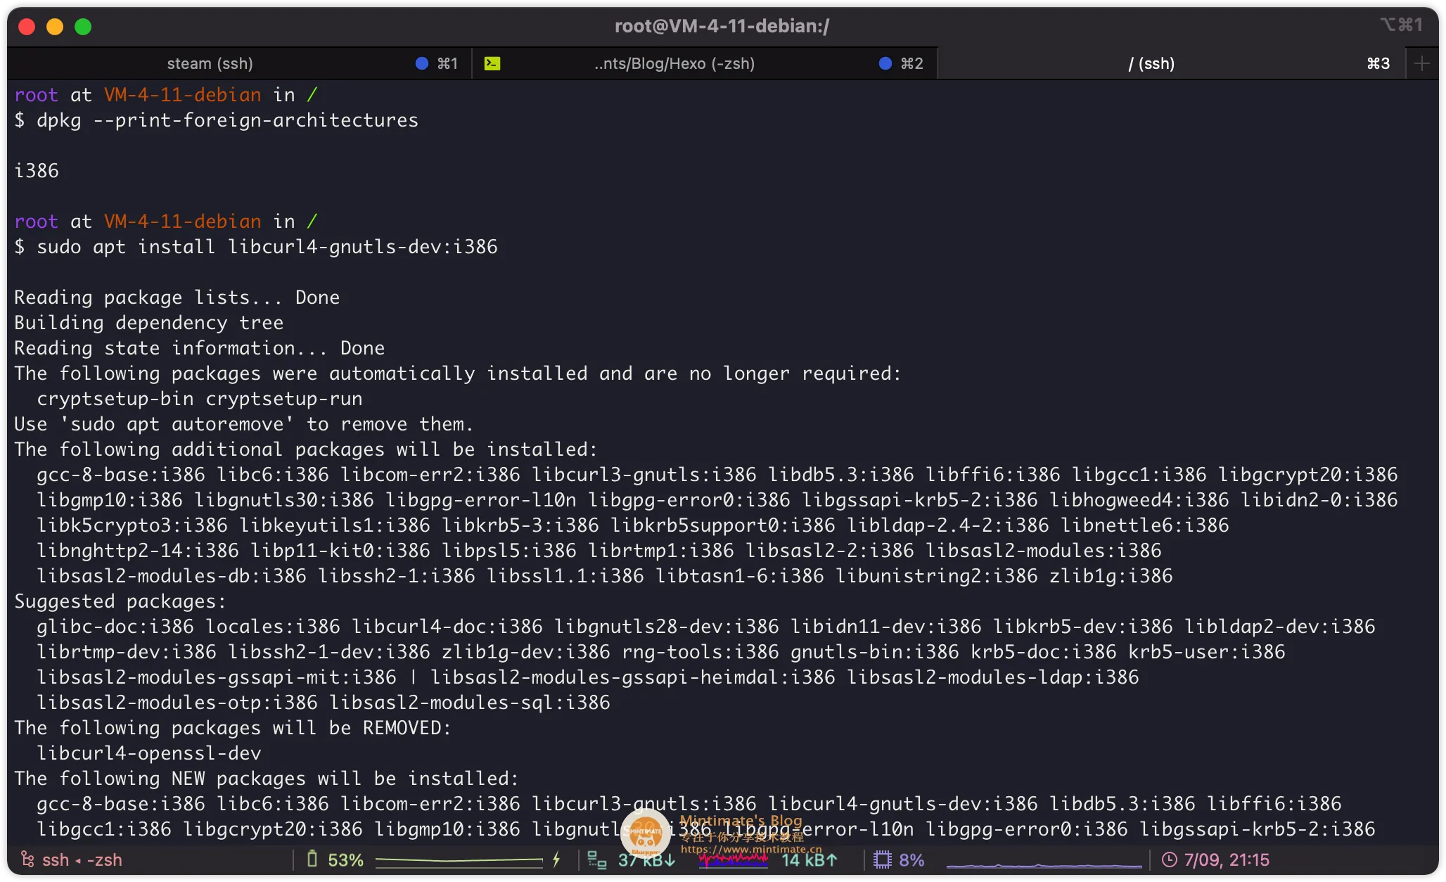Viewport: 1446px width, 882px height.
Task: Click the ⌘1 shortcut label on steam tab
Action: click(447, 63)
